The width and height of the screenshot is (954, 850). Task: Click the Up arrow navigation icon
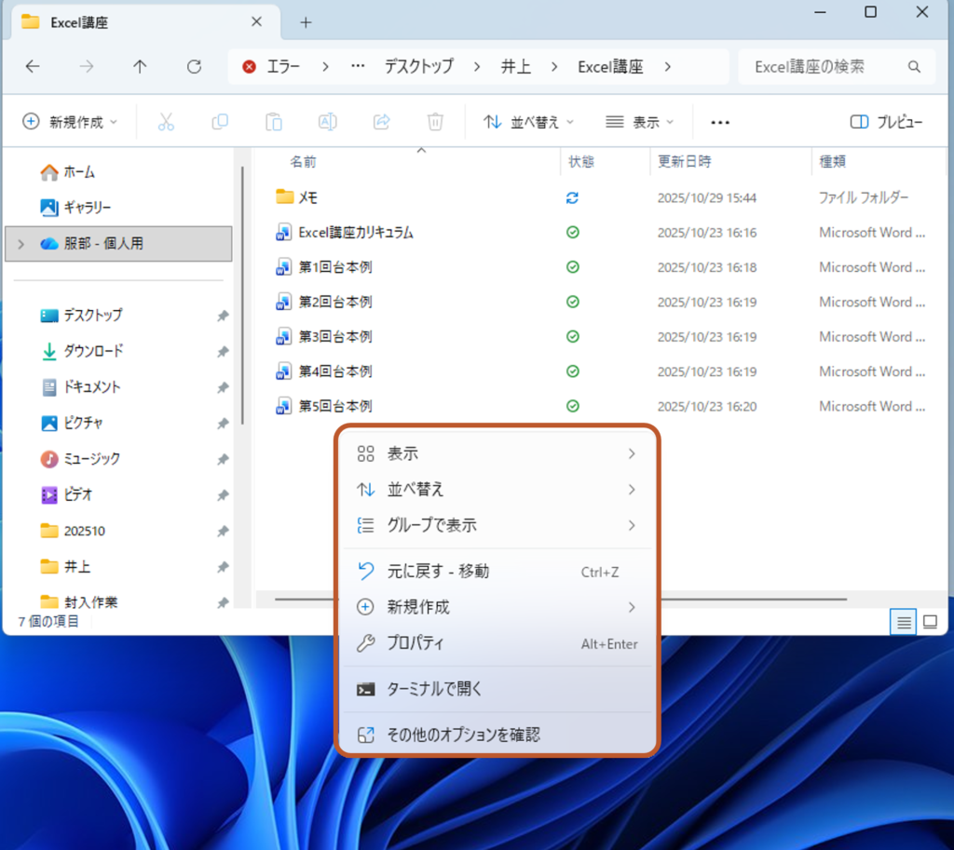140,66
